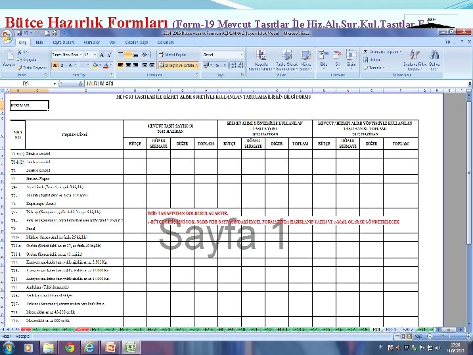Screen dimensions: 473x355
Task: Apply the red font color A
Action: coord(106,65)
